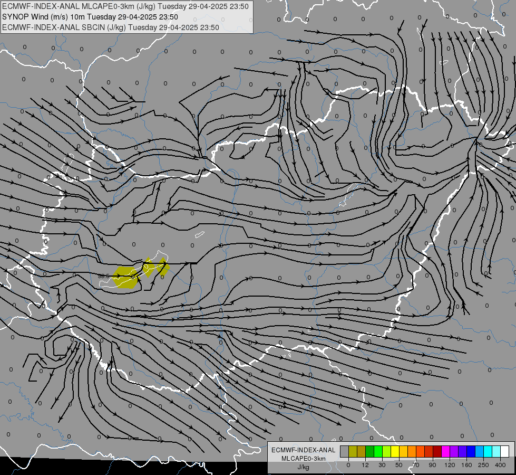Click the deep blue legend swatch after 160
The height and width of the screenshot is (475, 516).
tap(471, 451)
